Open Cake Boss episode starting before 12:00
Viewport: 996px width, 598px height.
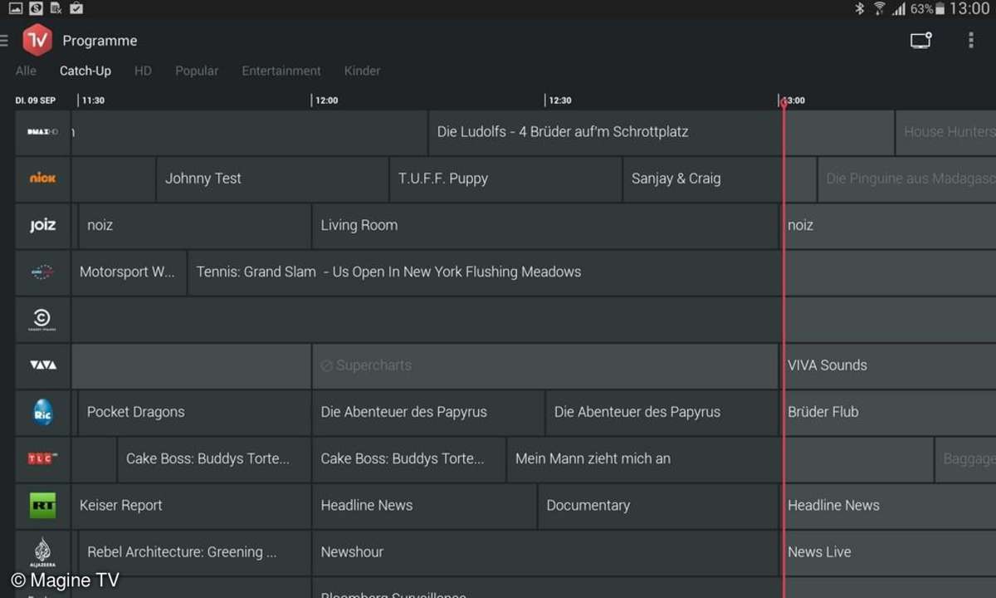214,458
